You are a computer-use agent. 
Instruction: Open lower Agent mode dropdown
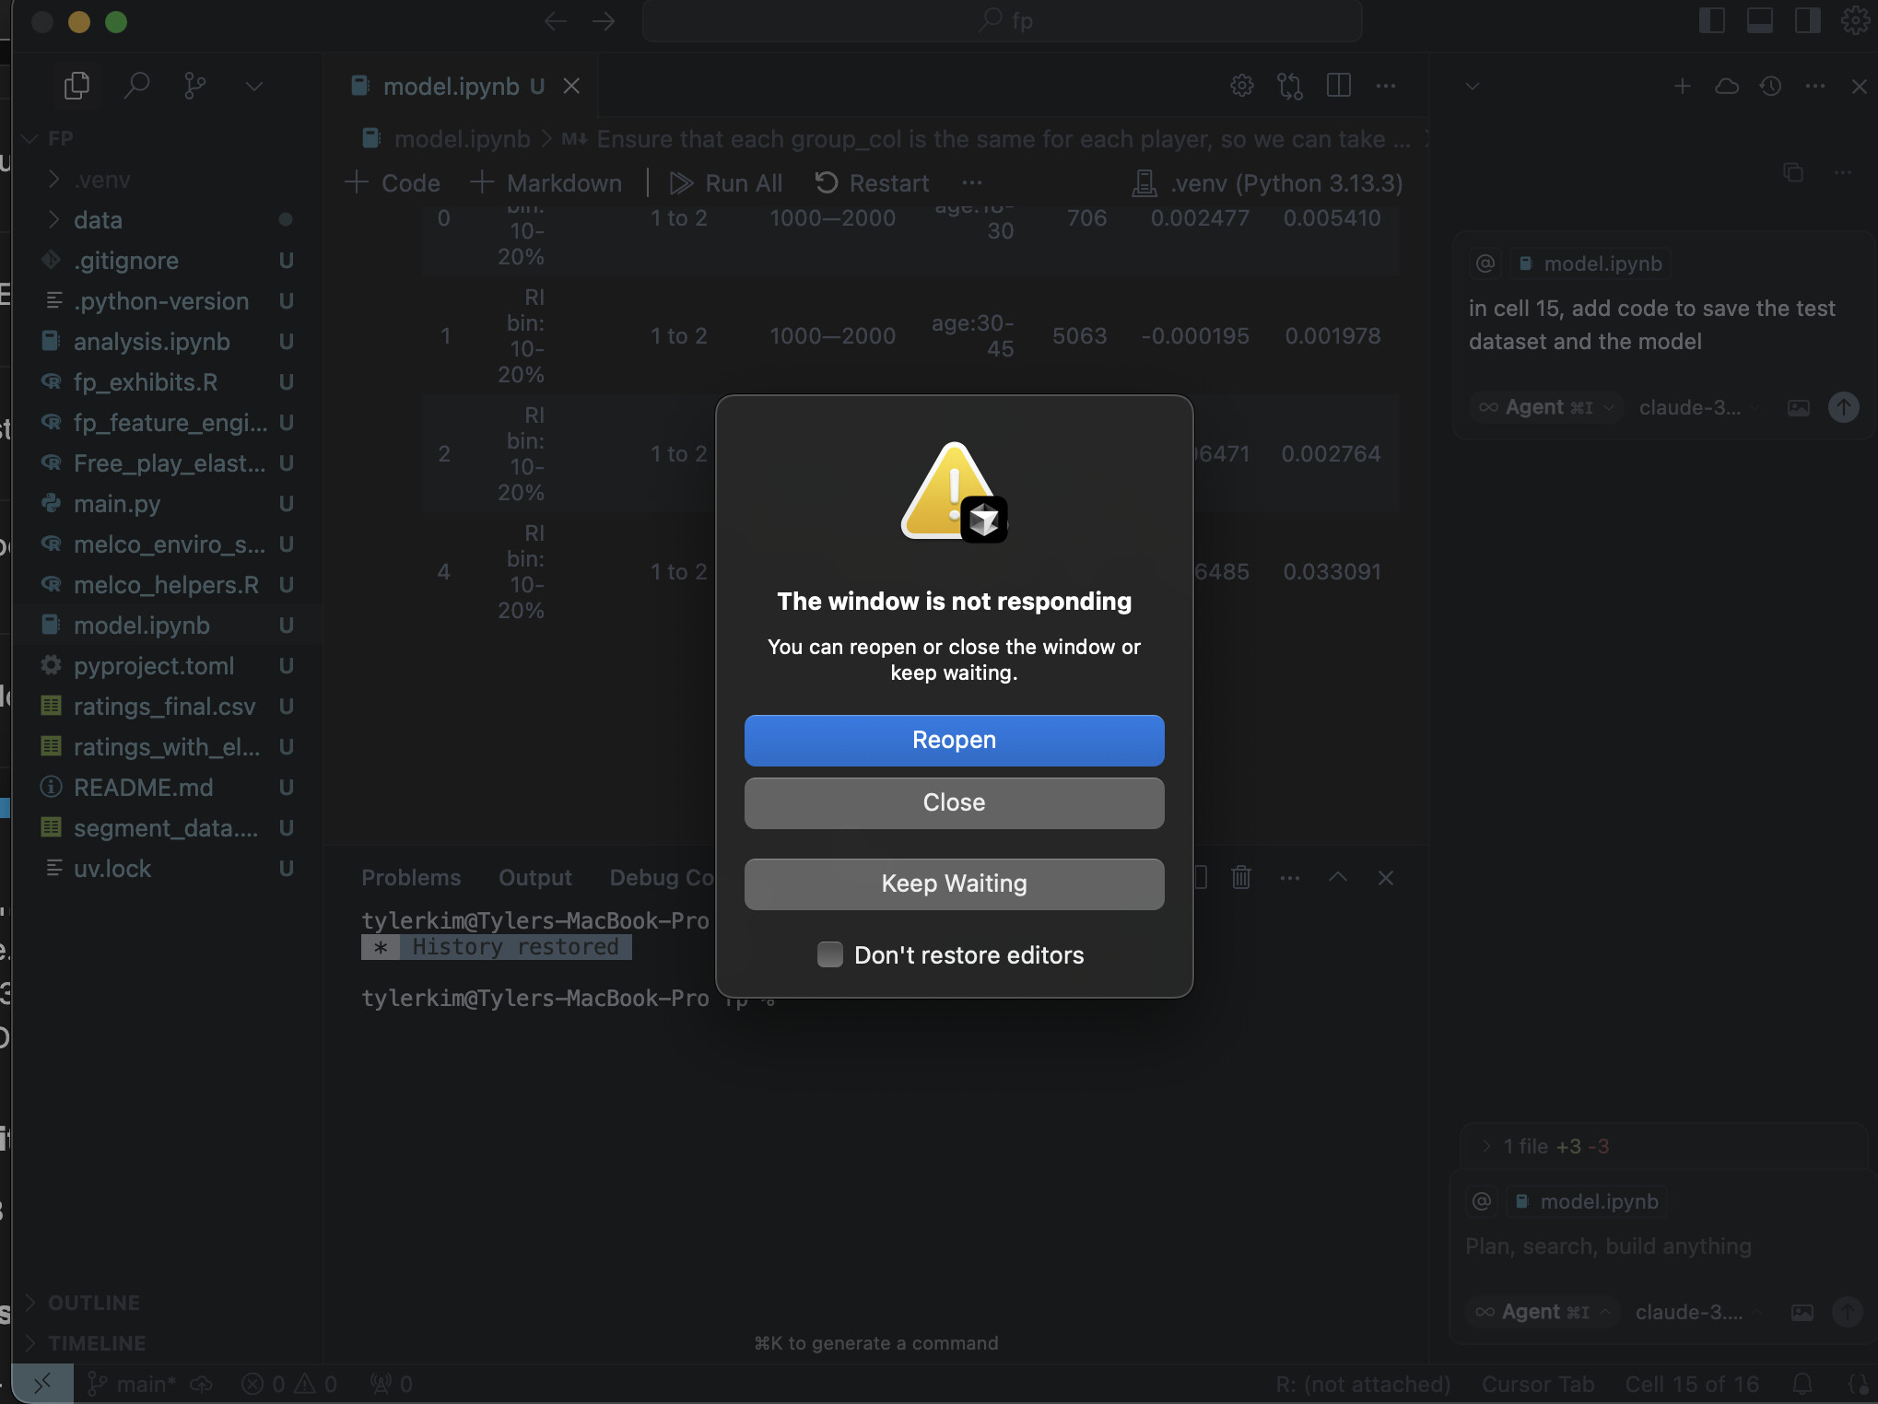(x=1543, y=1312)
